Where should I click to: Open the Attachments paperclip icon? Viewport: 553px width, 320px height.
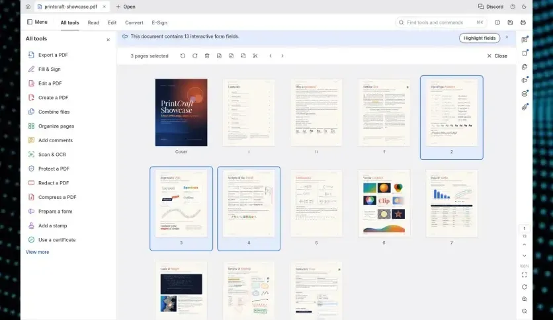(525, 107)
